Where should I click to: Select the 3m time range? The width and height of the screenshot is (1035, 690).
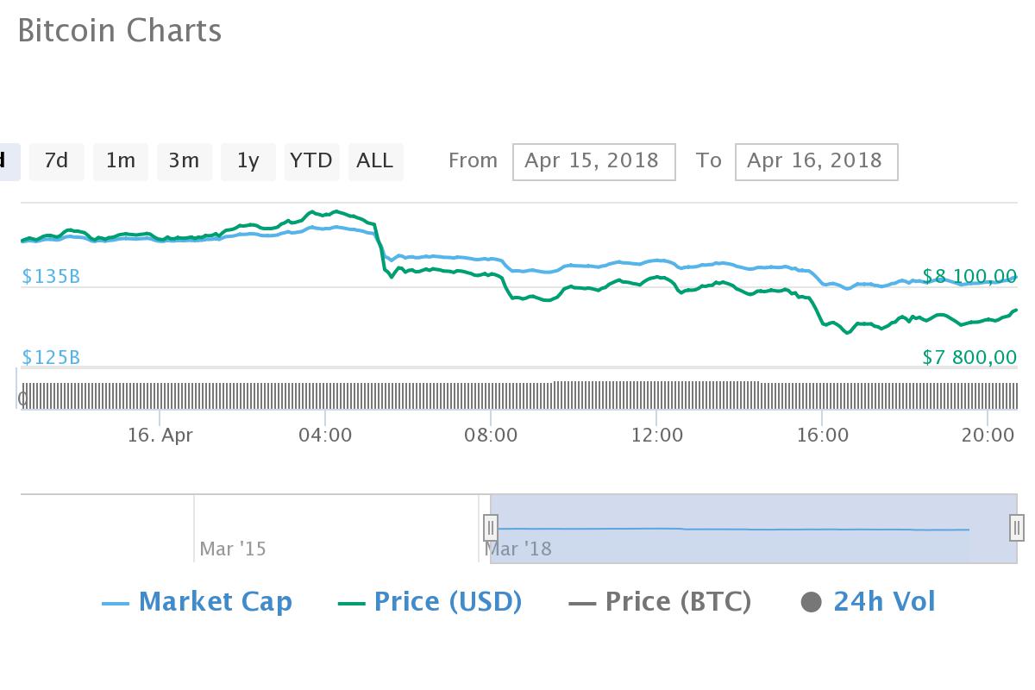184,161
